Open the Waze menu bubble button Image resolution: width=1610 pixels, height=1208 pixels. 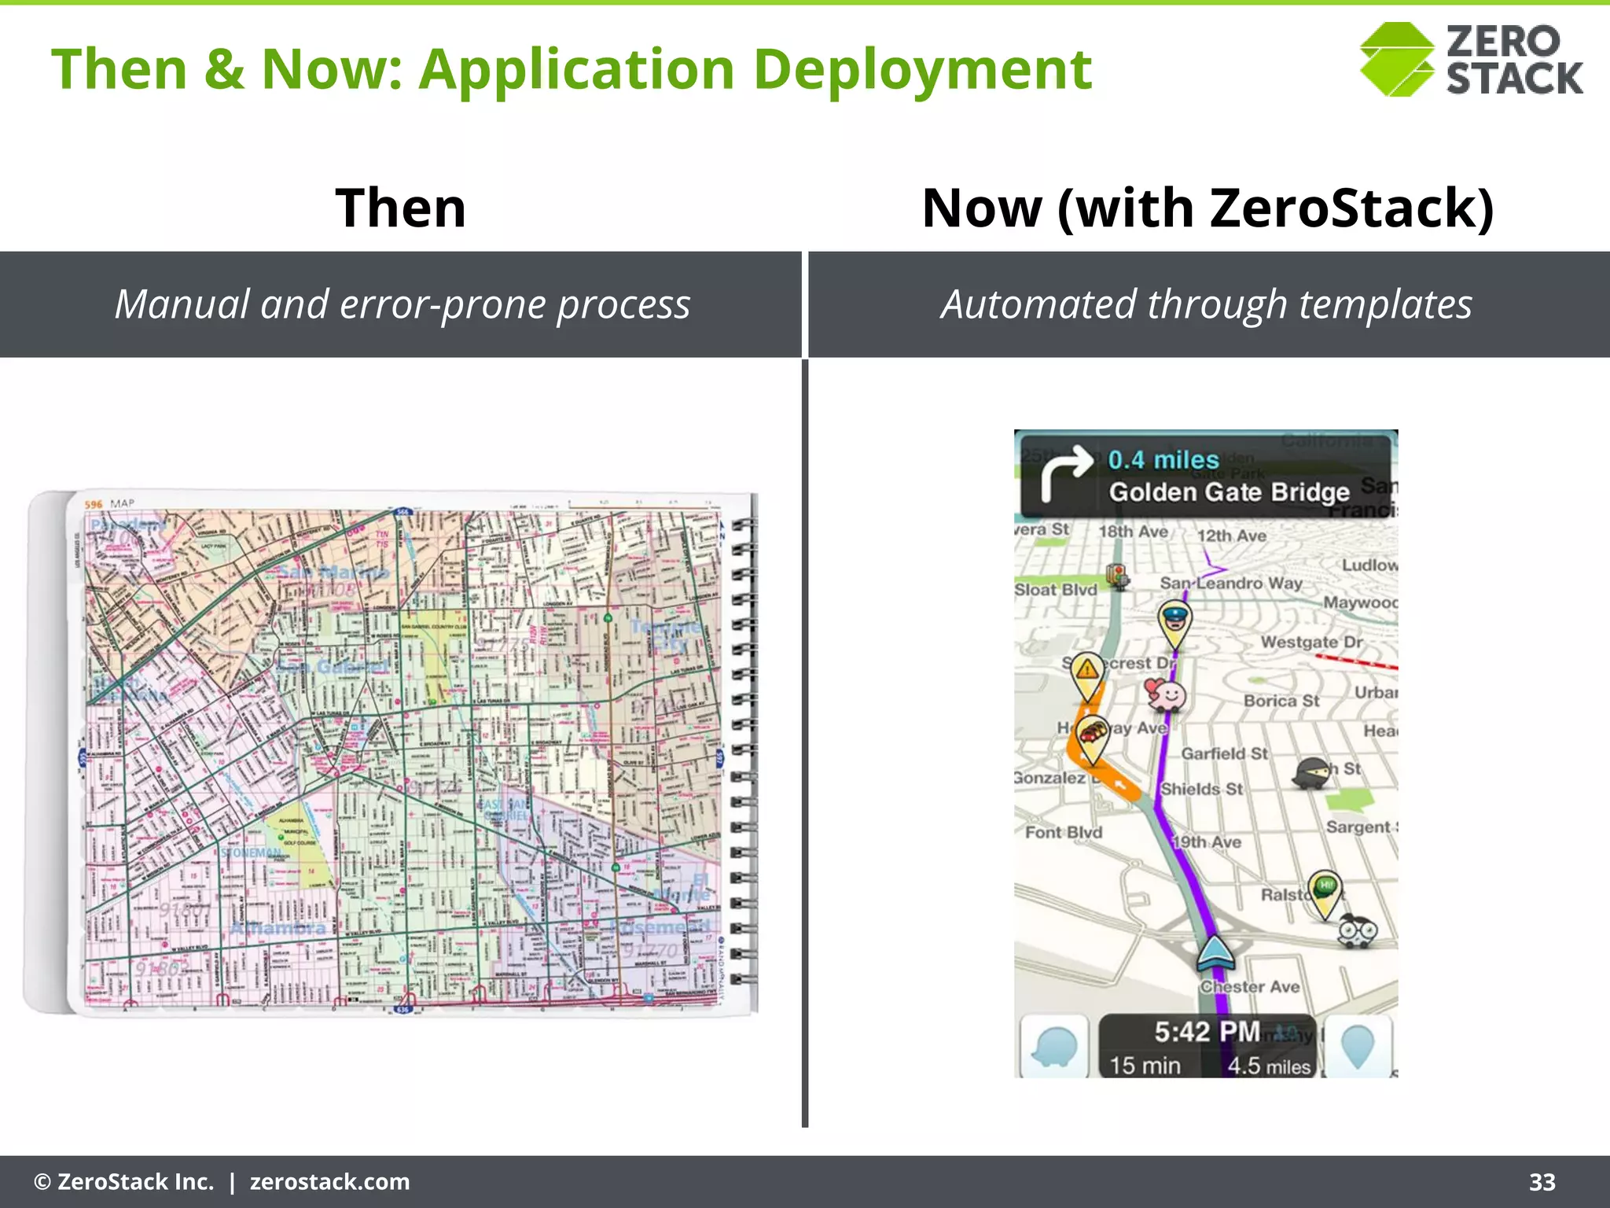click(1053, 1047)
